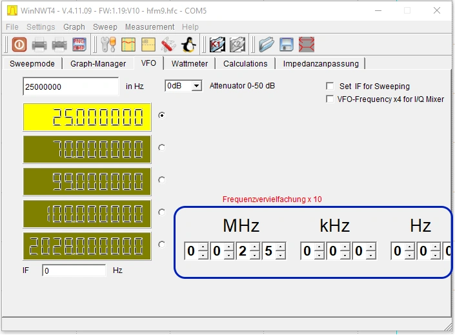455x335 pixels.
Task: Open the Graph menu
Action: point(74,27)
